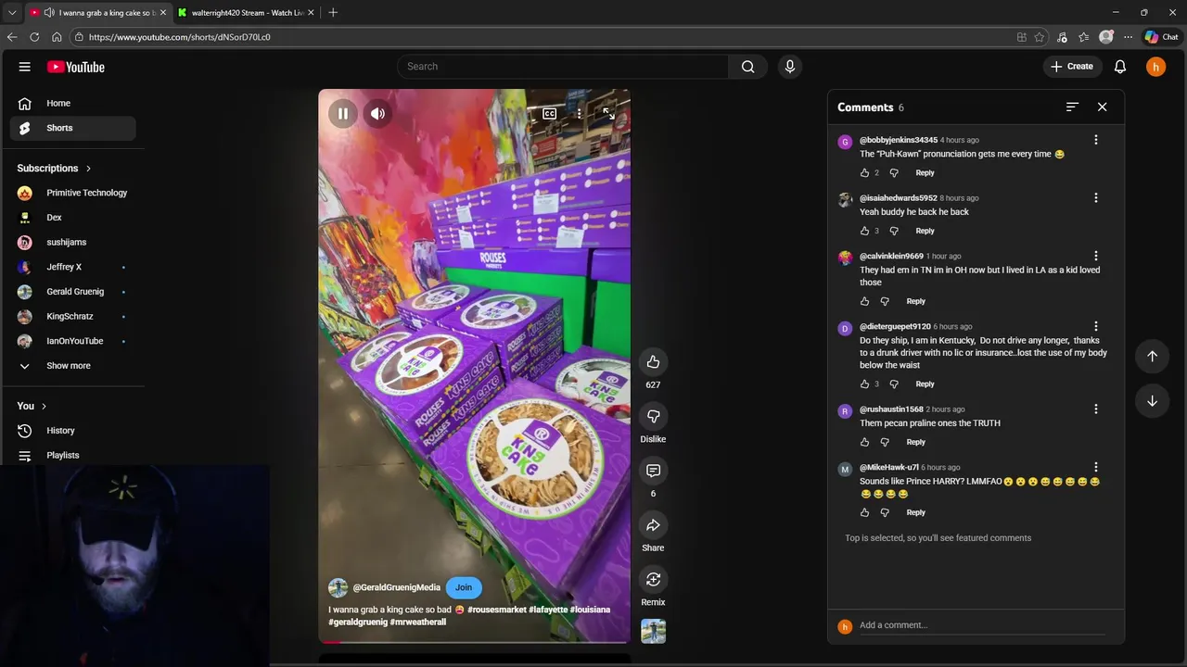1187x667 pixels.
Task: Seek using the Short's red progress bar
Action: (474, 642)
